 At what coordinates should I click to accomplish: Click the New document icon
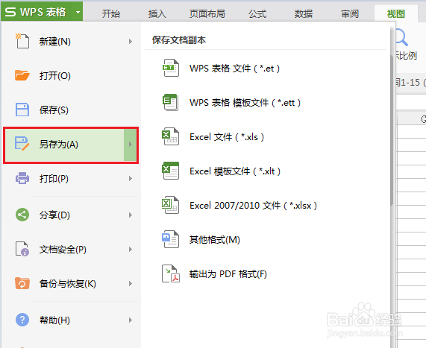[22, 41]
